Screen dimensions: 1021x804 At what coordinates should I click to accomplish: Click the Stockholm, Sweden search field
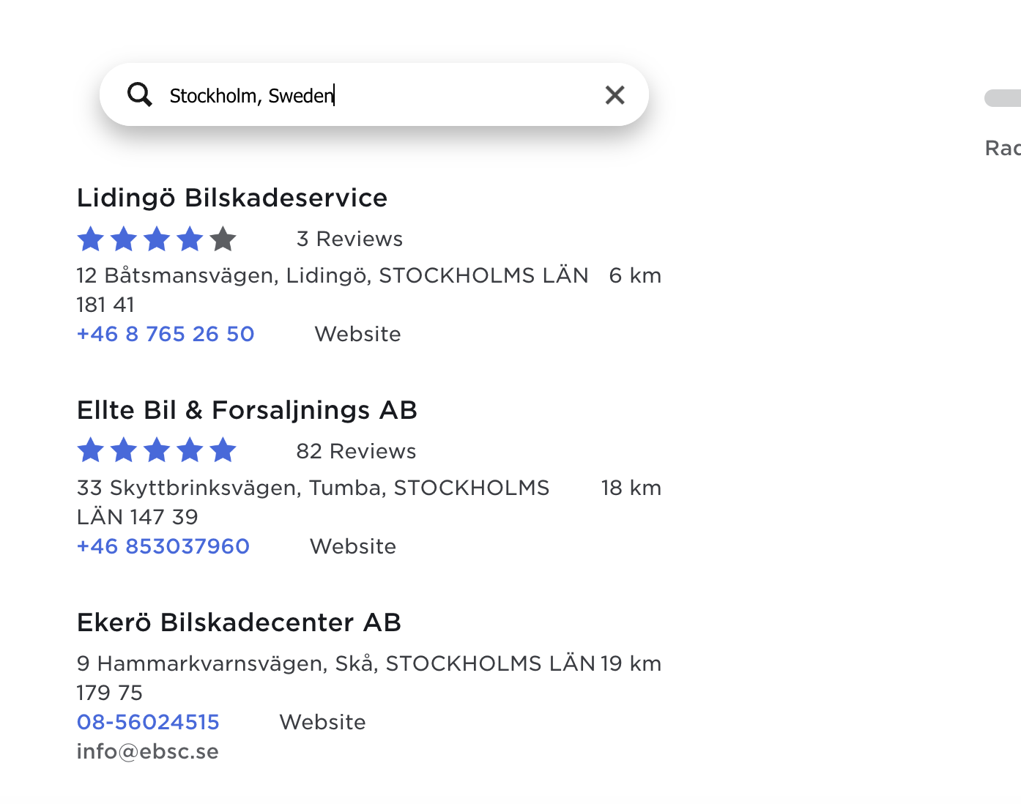click(x=374, y=95)
